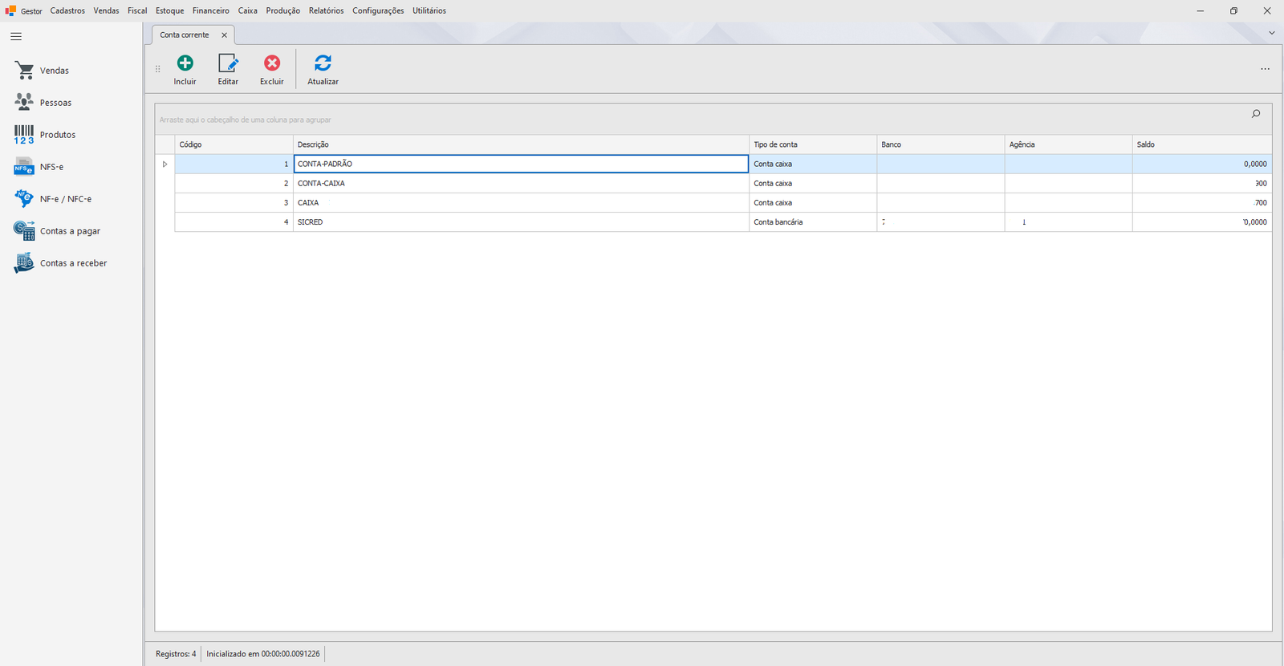Refresh the list with the Atualizar icon

(323, 63)
